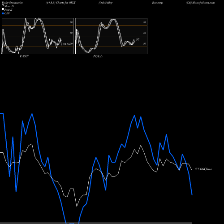Click the 50 level label in FAST chart

[71, 33]
